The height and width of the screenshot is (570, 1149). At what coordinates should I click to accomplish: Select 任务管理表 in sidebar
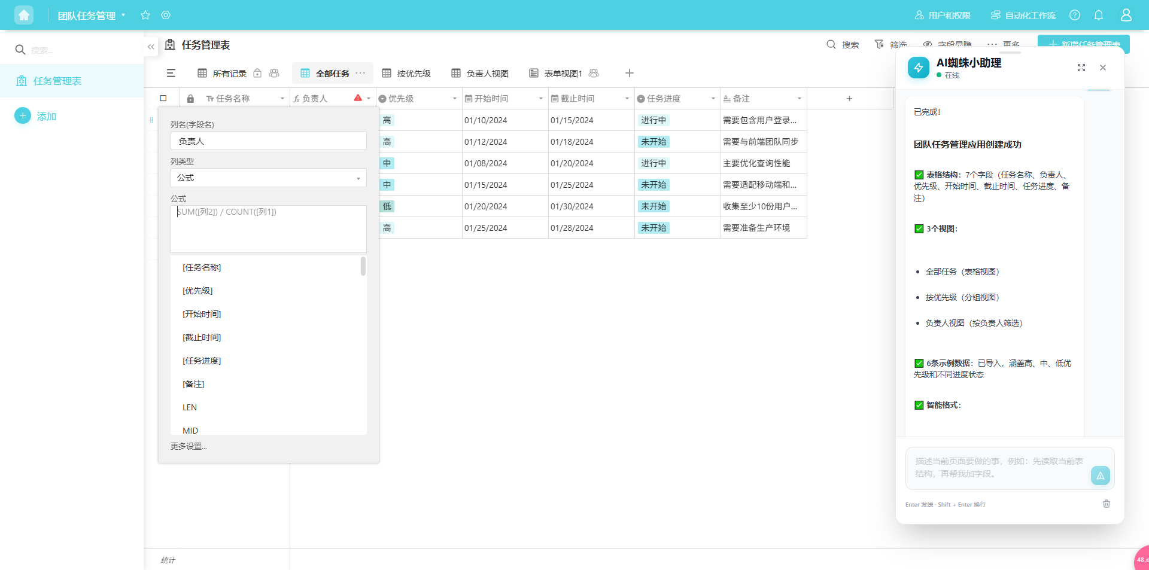click(x=72, y=81)
